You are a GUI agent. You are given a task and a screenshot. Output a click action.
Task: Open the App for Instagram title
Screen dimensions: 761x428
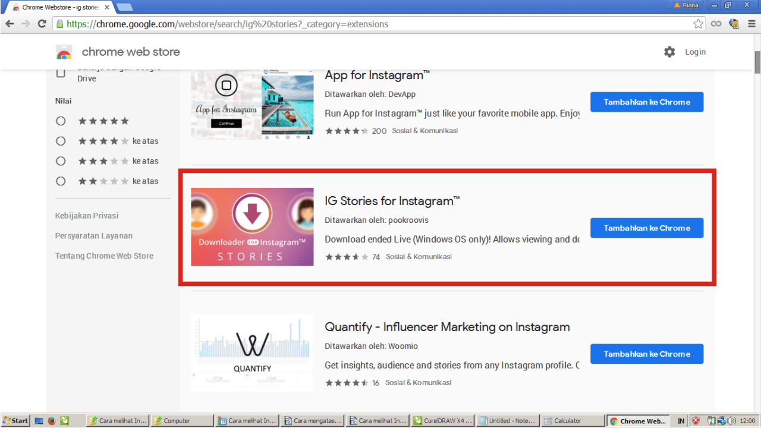pos(377,75)
